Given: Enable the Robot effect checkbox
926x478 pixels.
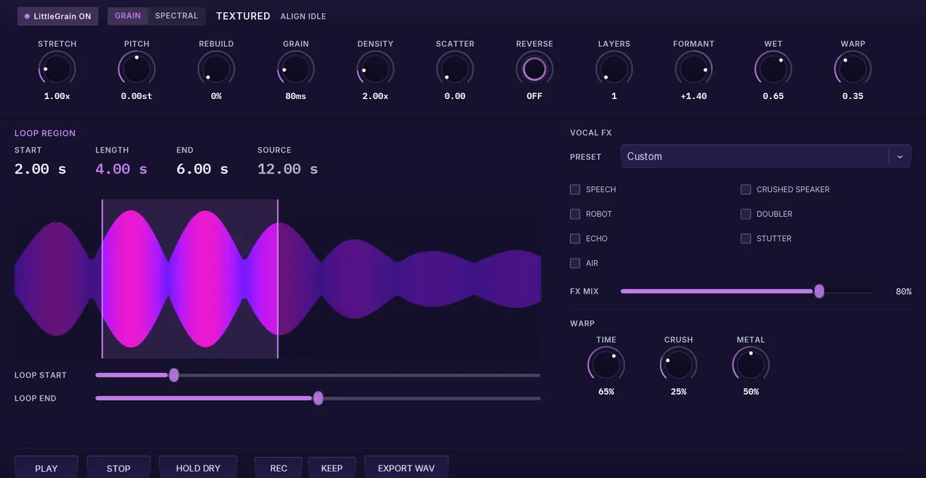Looking at the screenshot, I should [575, 214].
